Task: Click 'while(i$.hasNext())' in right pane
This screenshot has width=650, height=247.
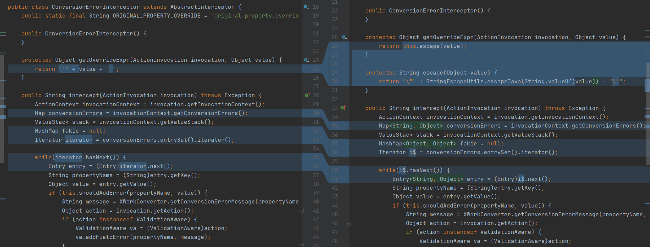Action: pyautogui.click(x=411, y=170)
